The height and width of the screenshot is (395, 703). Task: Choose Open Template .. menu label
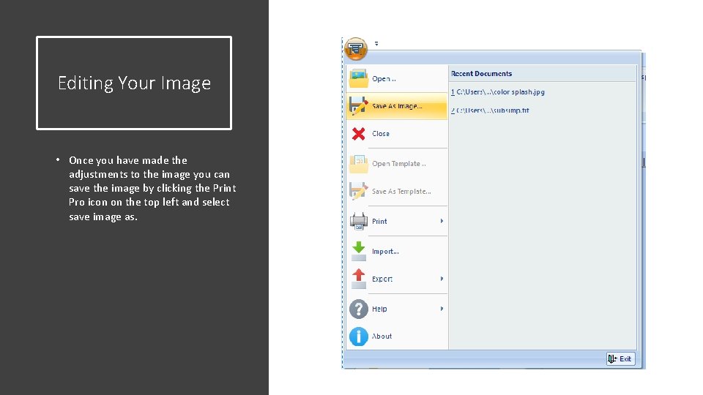[399, 164]
